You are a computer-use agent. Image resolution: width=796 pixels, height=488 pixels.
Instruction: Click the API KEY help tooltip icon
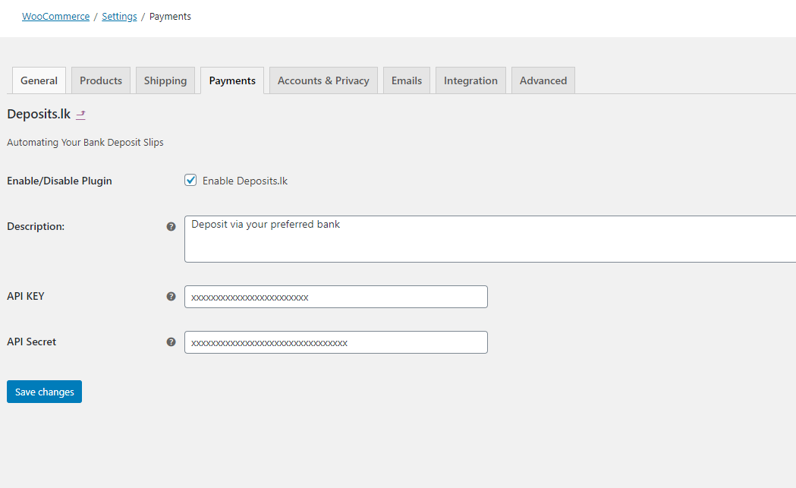(x=171, y=296)
